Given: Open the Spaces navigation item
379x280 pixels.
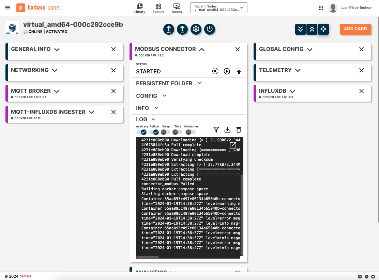Looking at the screenshot, I should point(158,8).
